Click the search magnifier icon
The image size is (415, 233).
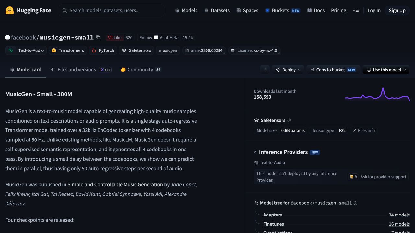pos(65,10)
